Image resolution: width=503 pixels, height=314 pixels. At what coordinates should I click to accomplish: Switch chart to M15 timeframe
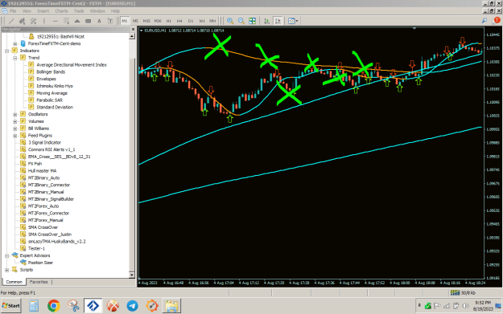[x=146, y=21]
